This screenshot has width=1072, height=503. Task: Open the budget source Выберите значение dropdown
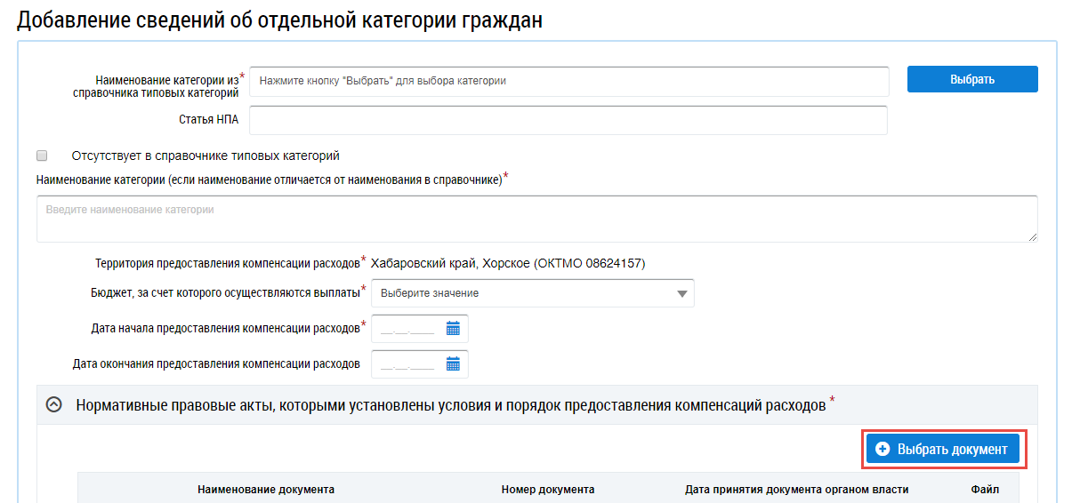(532, 293)
